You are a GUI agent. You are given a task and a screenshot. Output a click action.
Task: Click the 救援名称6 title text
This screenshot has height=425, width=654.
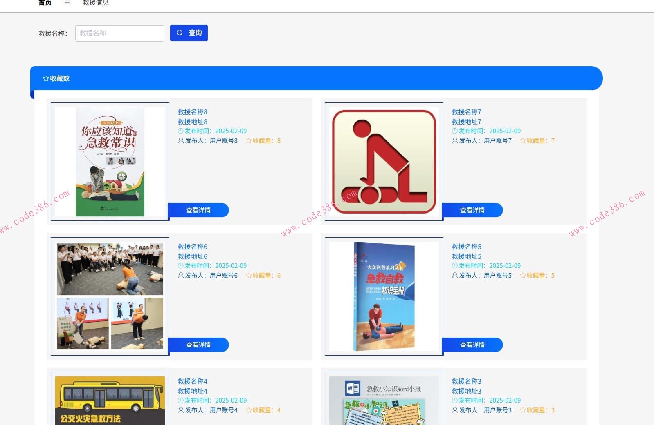[x=192, y=247]
